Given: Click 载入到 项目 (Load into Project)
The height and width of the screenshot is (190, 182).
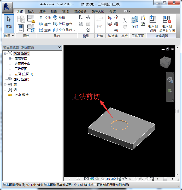Looking at the screenshot, I should (x=153, y=24).
